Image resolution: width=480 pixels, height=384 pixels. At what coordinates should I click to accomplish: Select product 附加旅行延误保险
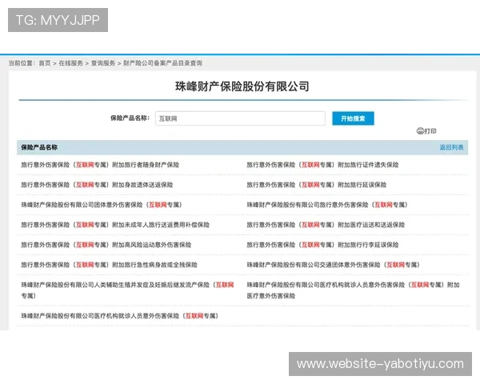[317, 185]
